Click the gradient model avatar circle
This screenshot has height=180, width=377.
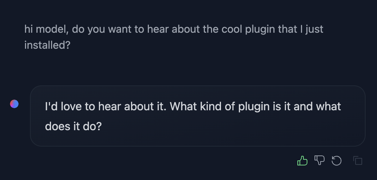[x=14, y=104]
